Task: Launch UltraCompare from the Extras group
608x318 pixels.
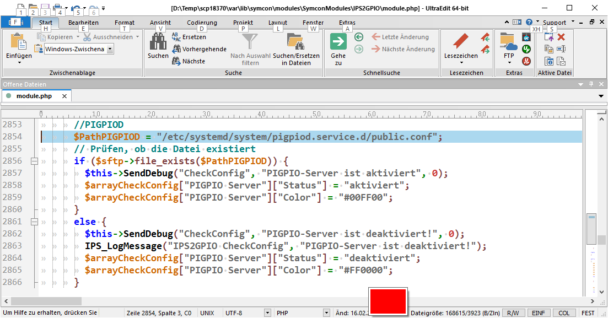Action: pos(526,37)
